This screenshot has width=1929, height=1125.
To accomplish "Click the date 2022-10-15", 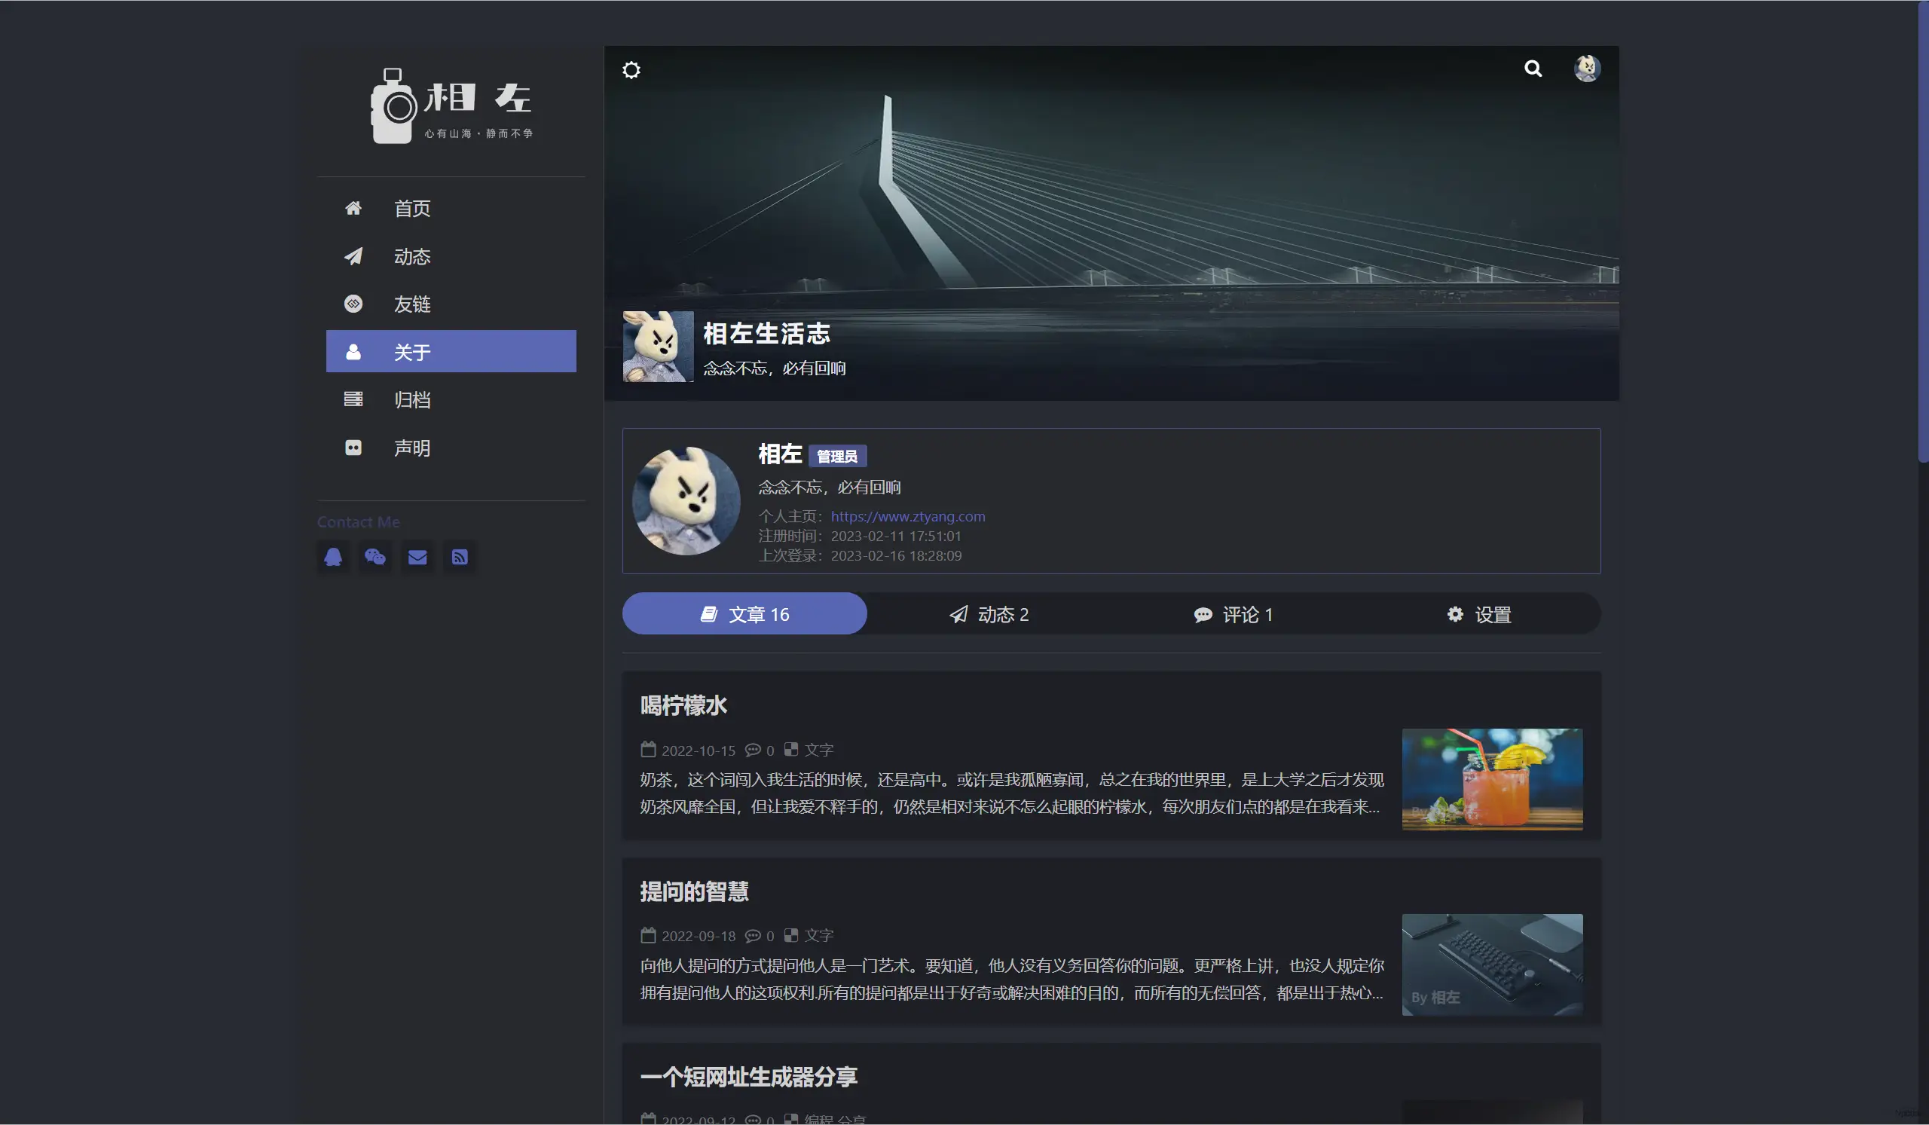I will (x=698, y=750).
